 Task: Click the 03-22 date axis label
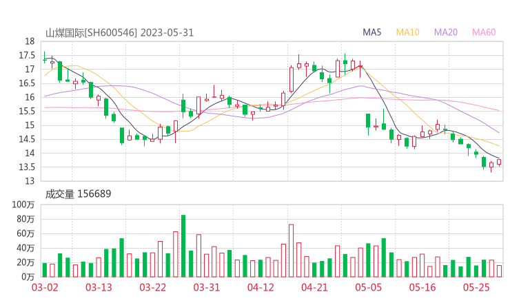(x=152, y=287)
